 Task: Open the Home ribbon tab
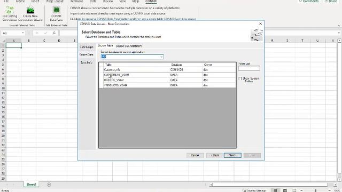(20, 1)
